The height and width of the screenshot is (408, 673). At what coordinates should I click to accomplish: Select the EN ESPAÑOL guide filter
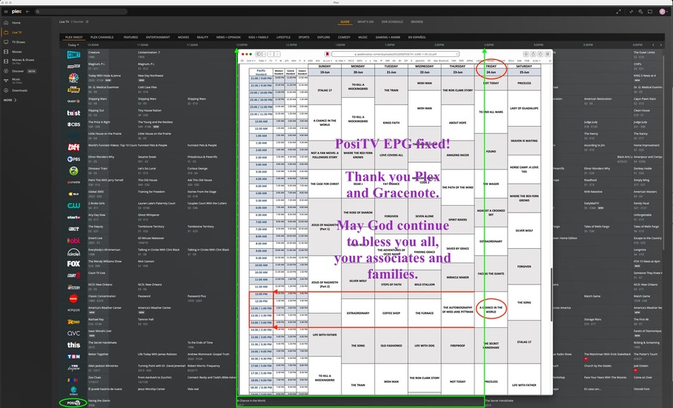coord(417,37)
